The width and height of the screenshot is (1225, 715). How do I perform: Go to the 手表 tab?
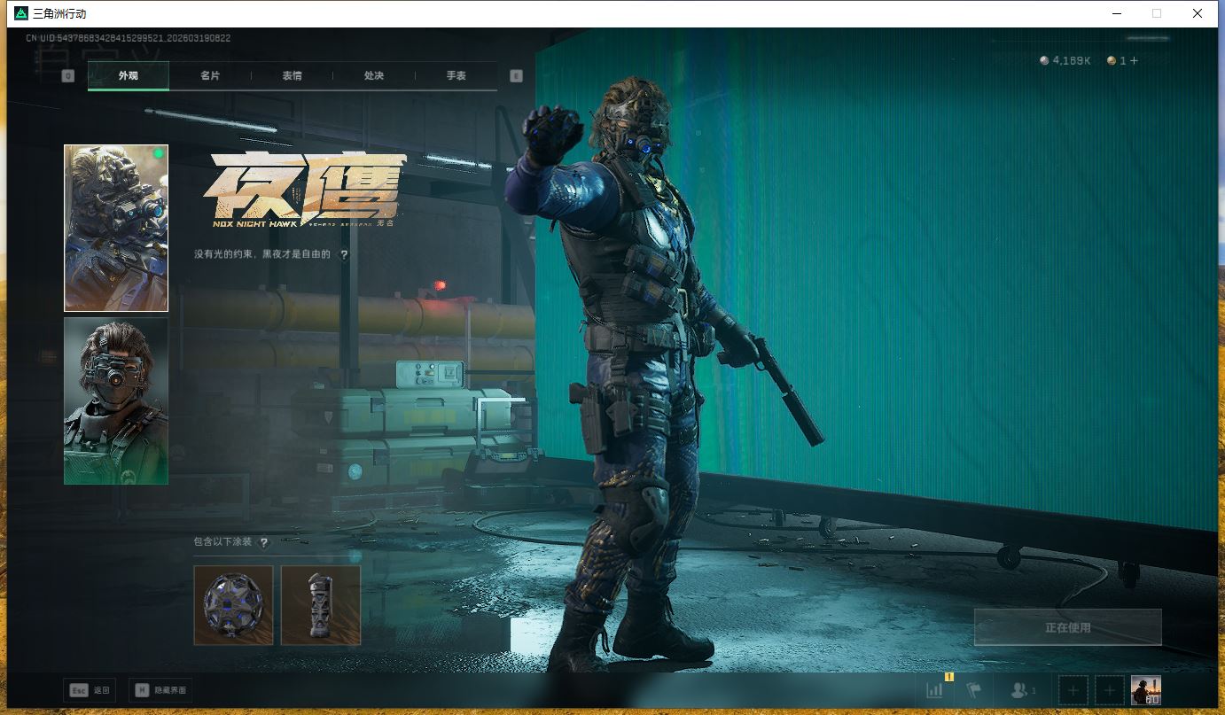click(456, 76)
